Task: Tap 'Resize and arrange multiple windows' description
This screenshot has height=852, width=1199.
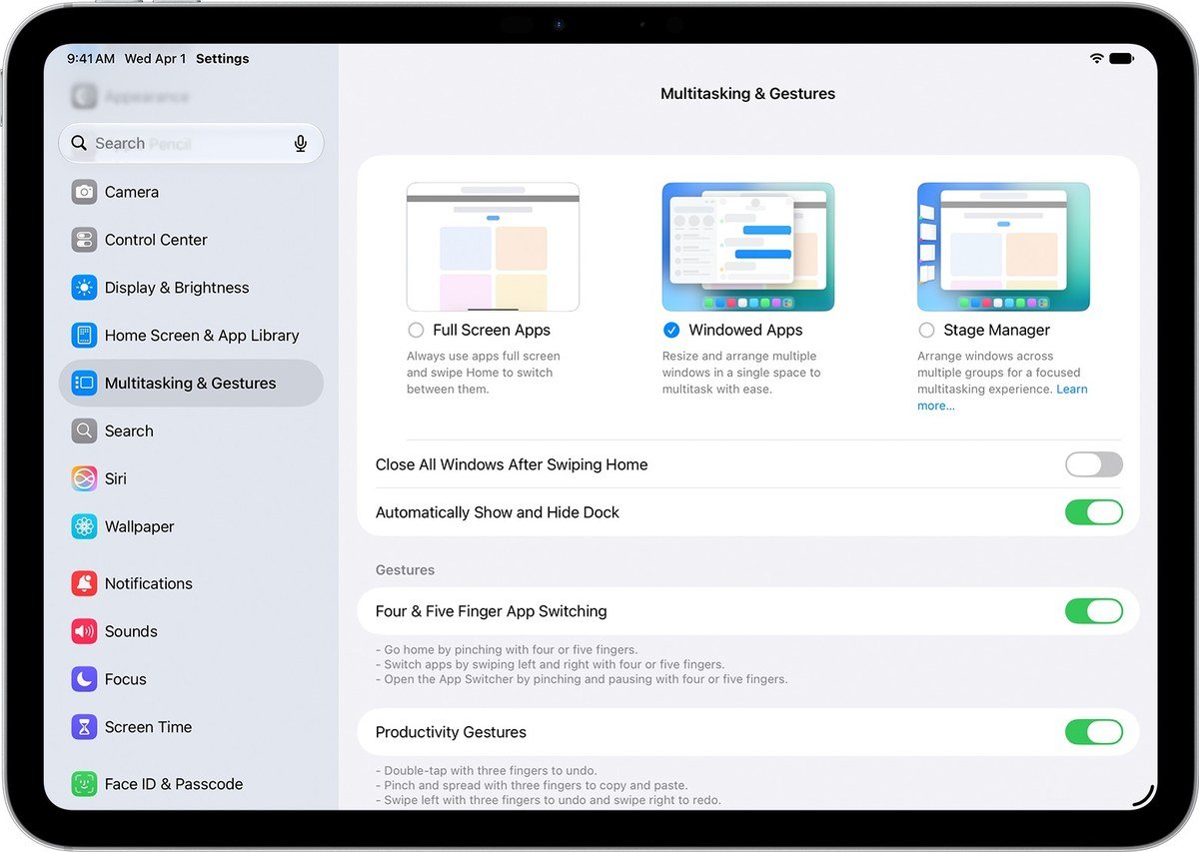Action: pos(741,373)
